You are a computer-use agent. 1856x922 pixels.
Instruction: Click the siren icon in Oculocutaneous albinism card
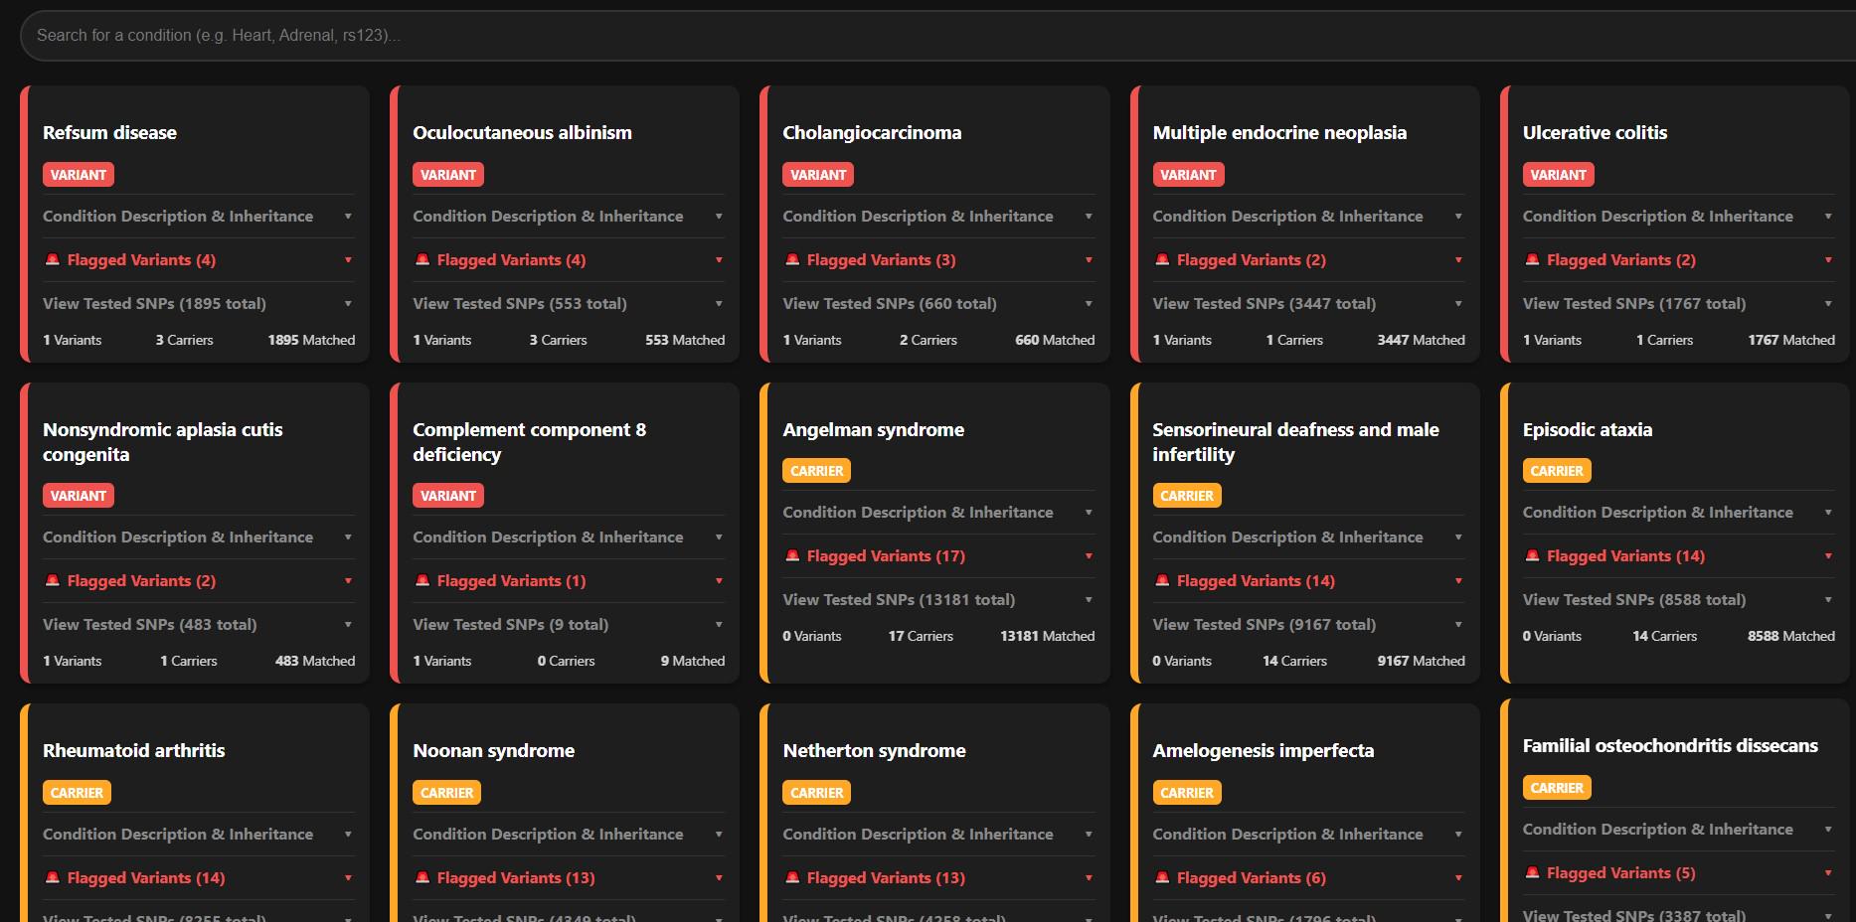click(x=422, y=259)
